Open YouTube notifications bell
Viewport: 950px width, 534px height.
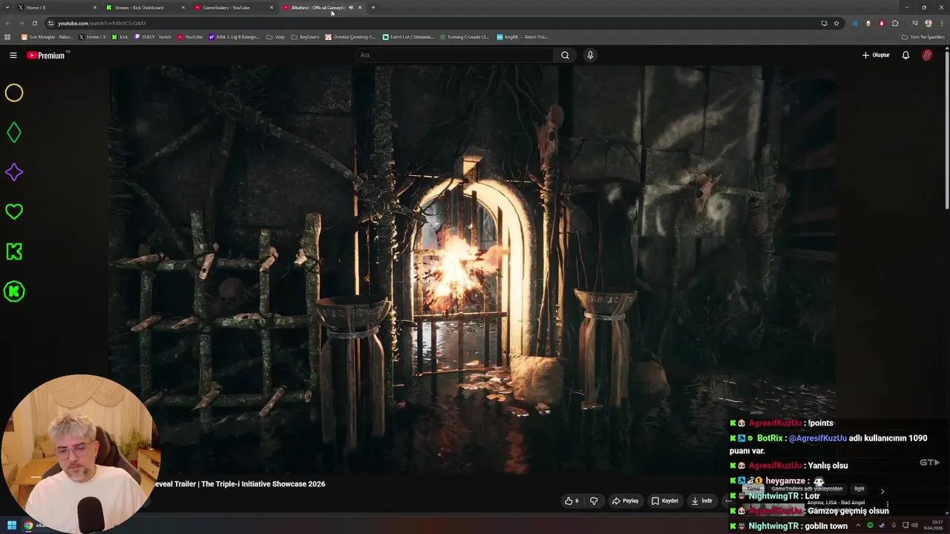coord(905,55)
